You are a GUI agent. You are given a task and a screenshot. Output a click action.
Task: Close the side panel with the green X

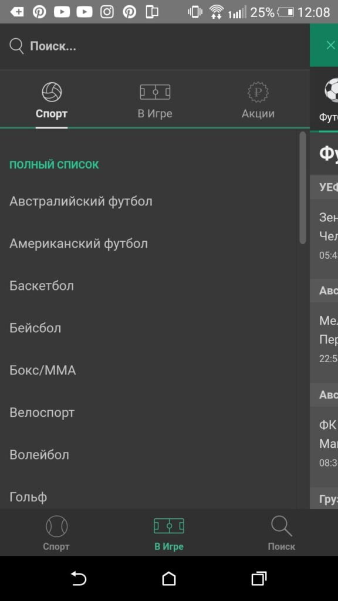tap(330, 45)
